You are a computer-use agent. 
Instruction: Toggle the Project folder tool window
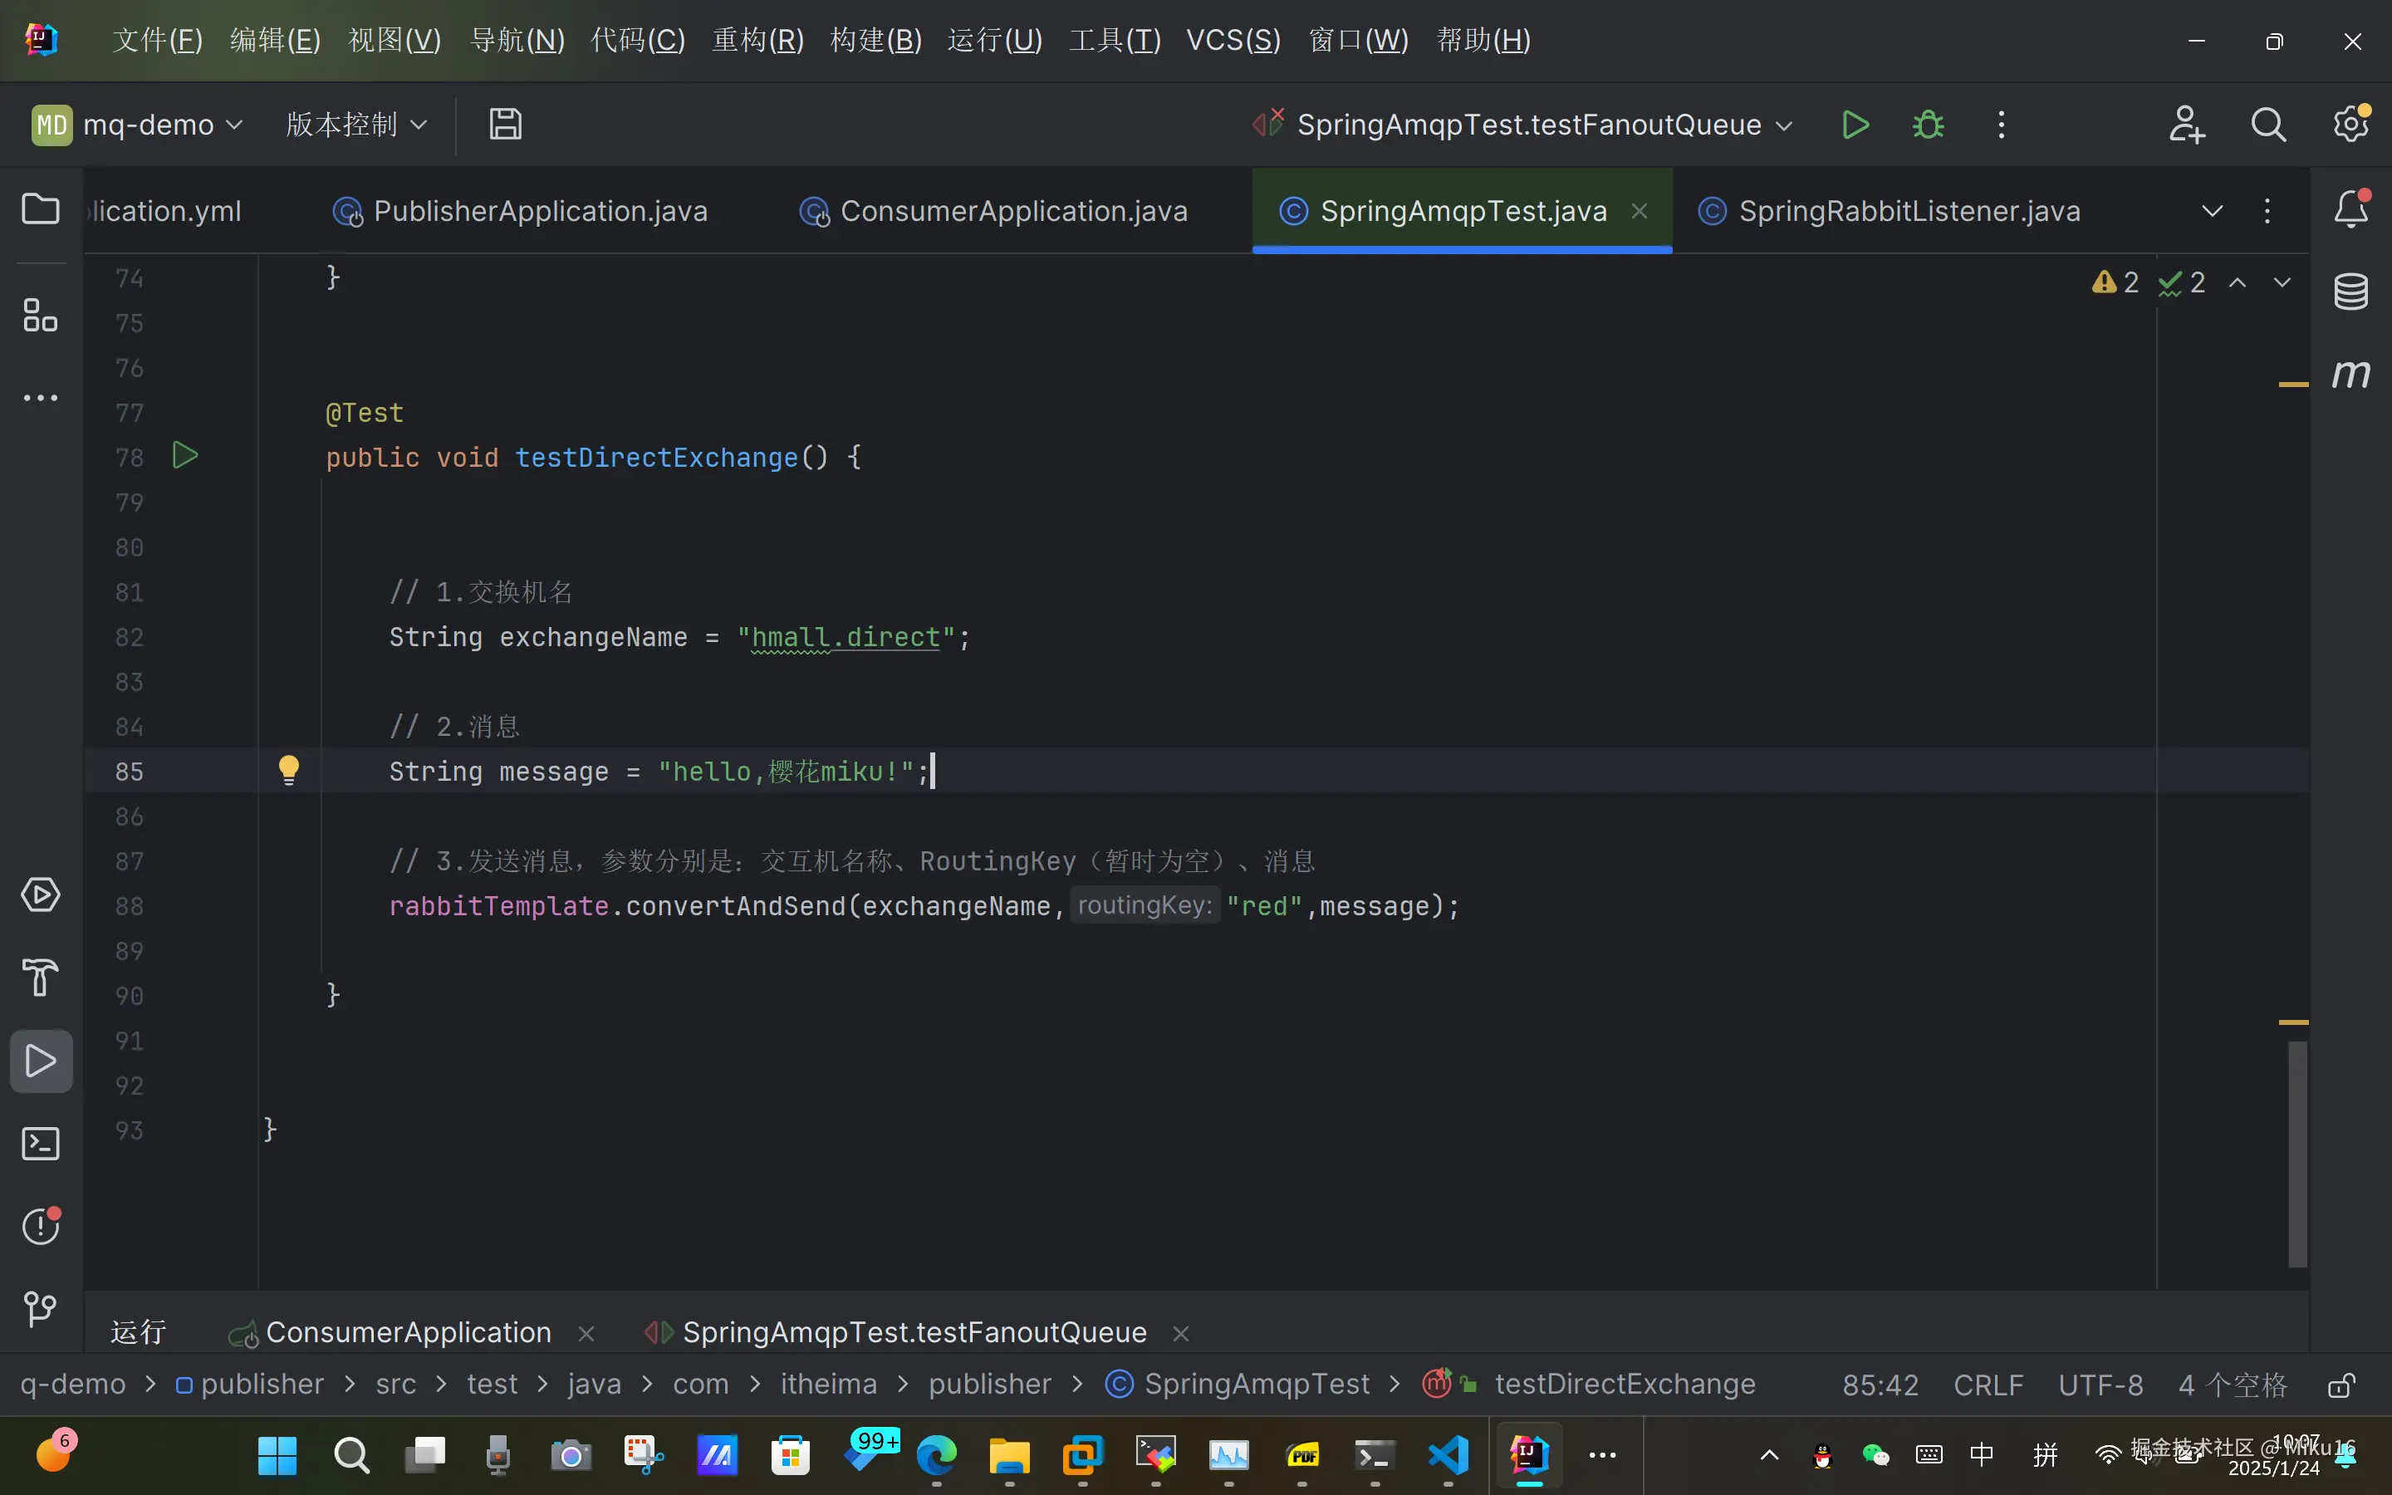coord(41,208)
